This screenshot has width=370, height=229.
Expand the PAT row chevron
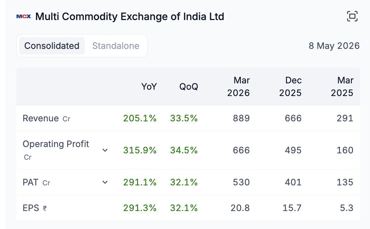[x=105, y=182]
